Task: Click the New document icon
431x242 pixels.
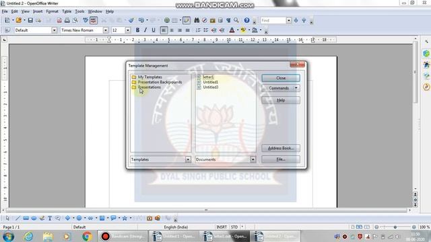Action: tap(7, 20)
